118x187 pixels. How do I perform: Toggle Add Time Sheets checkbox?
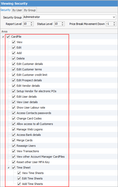point(19,184)
